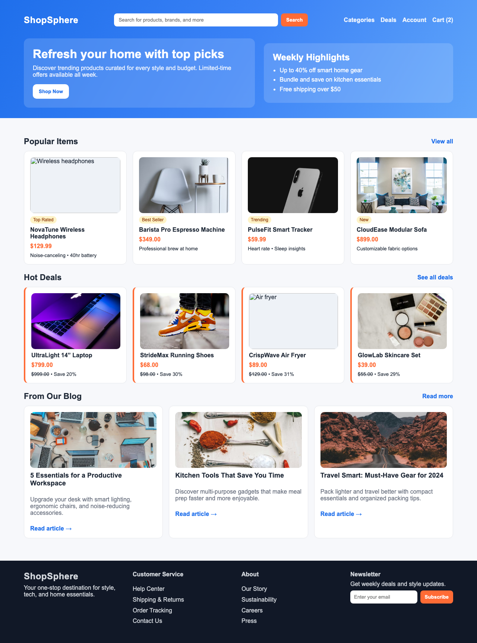Open StrideMax Running Shoes image
The width and height of the screenshot is (477, 643).
pyautogui.click(x=184, y=321)
